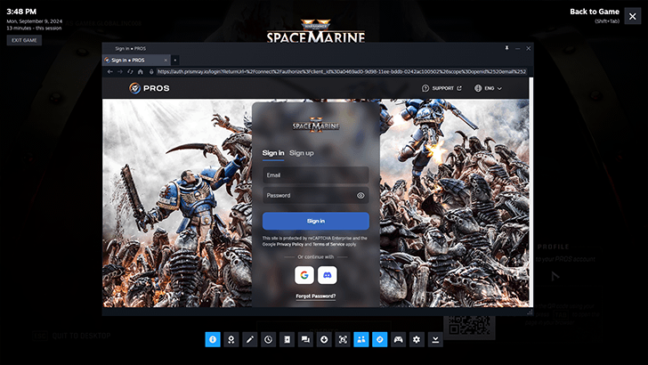Continue with Google sign-in
Viewport: 648px width, 365px height.
pos(304,275)
